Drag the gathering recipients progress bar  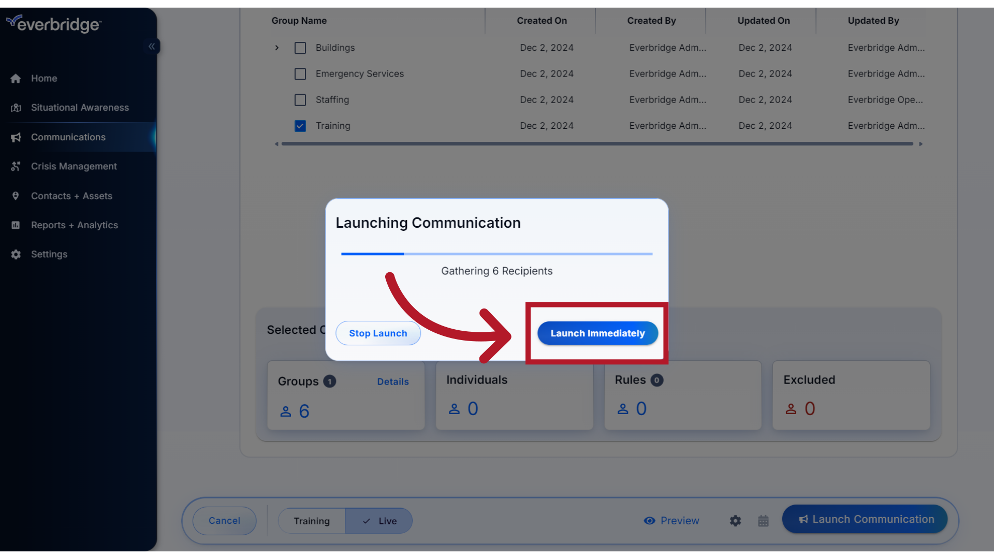coord(496,253)
